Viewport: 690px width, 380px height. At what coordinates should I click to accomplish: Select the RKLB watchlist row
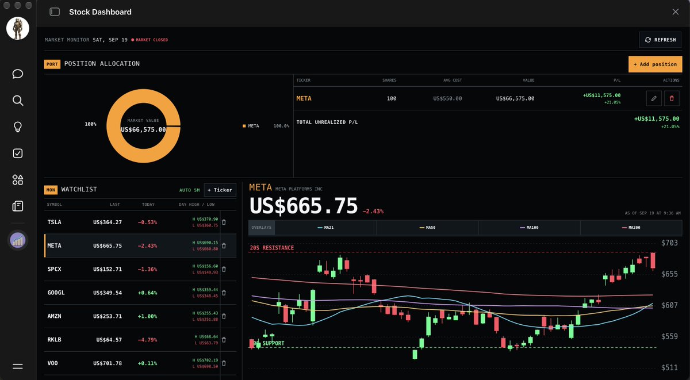pyautogui.click(x=140, y=340)
